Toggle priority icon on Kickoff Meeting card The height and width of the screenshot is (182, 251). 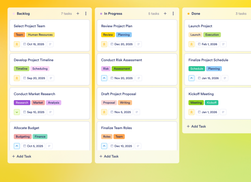[192, 112]
